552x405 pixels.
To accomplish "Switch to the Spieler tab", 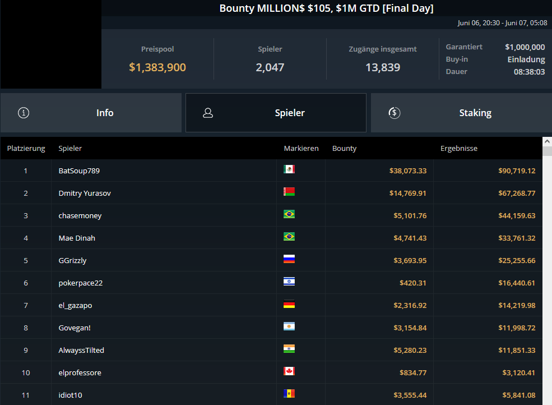I will point(276,113).
